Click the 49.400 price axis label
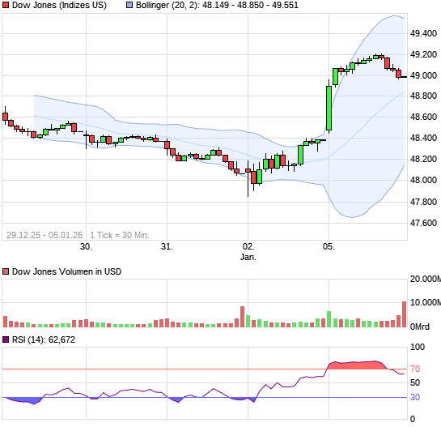The image size is (441, 427). [x=423, y=33]
